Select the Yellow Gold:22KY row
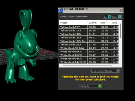Screen dimensions: 135x101 click(89, 45)
